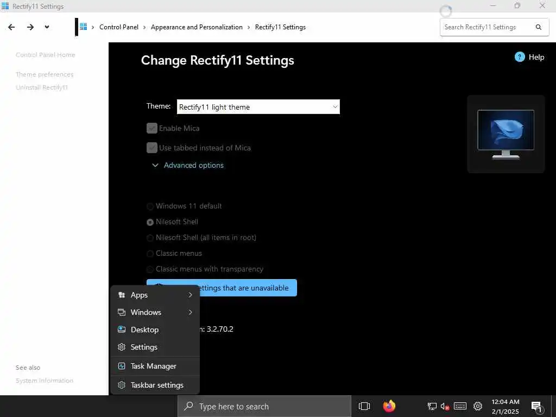Open Control Panel Home link
556x417 pixels.
tap(46, 55)
